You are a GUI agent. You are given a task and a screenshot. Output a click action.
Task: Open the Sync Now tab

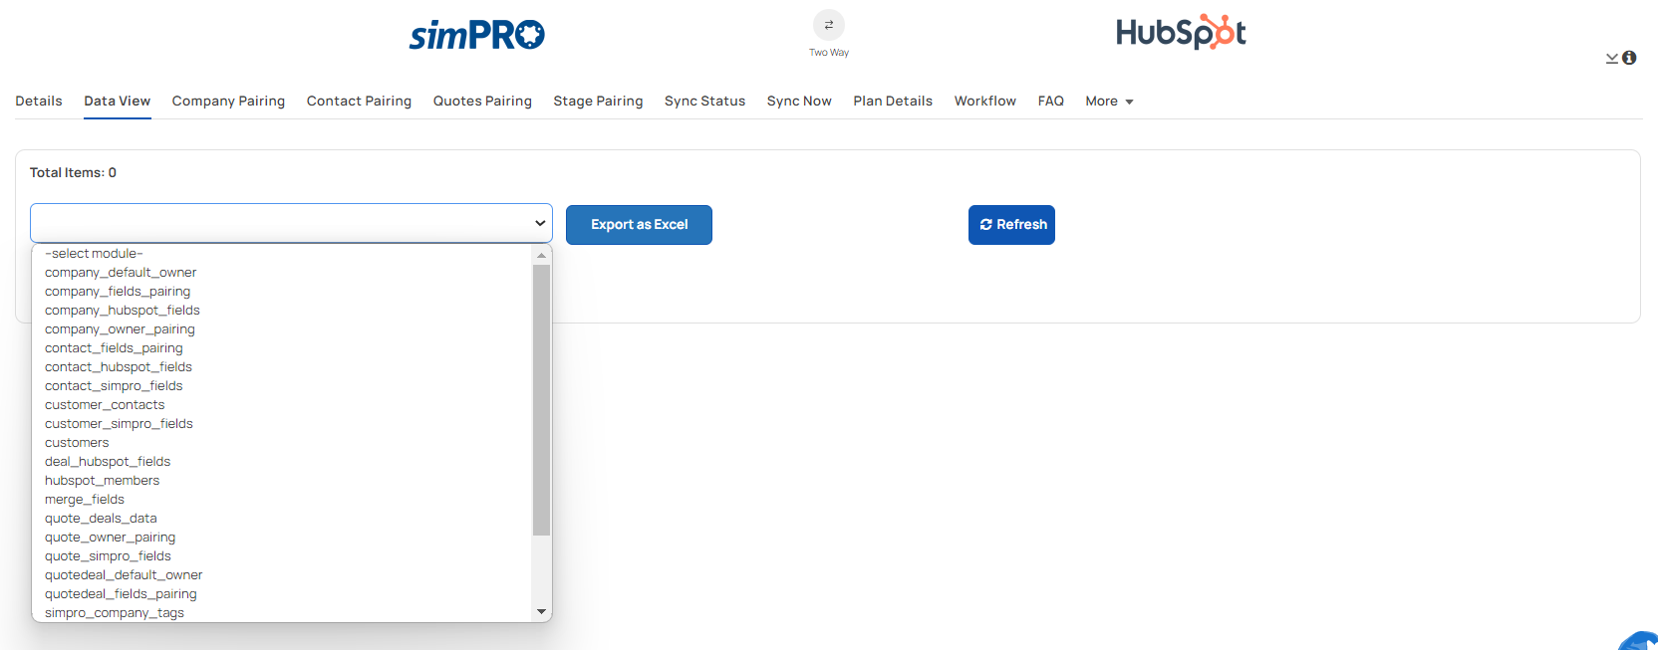pos(799,101)
